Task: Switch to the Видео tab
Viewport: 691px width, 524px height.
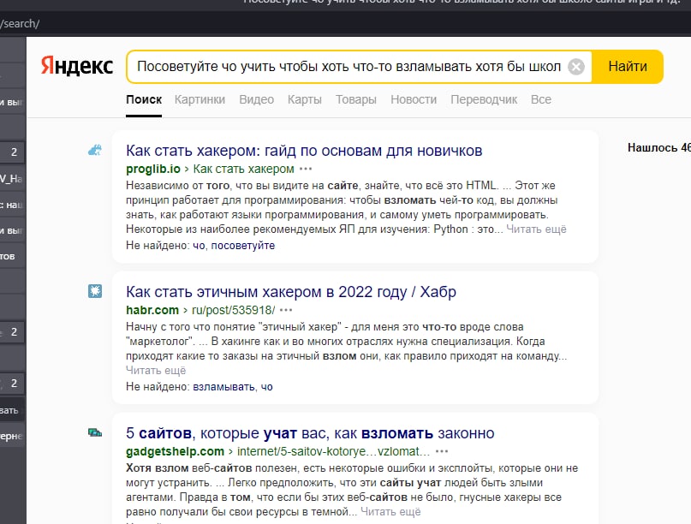Action: point(257,99)
